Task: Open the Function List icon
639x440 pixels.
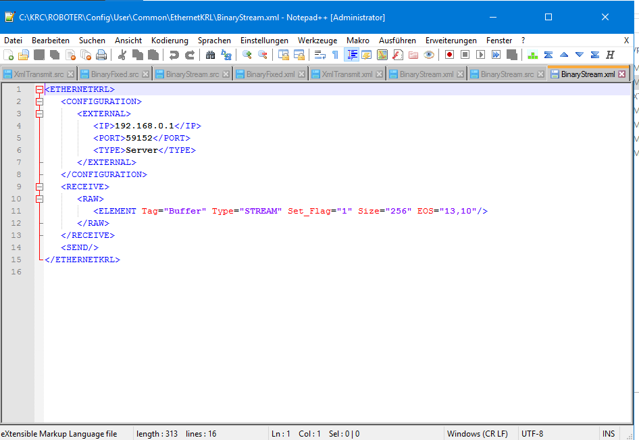Action: tap(398, 55)
